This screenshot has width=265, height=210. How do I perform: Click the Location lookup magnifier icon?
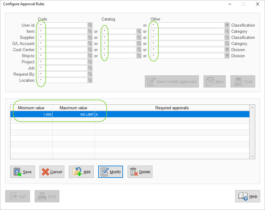coord(90,80)
